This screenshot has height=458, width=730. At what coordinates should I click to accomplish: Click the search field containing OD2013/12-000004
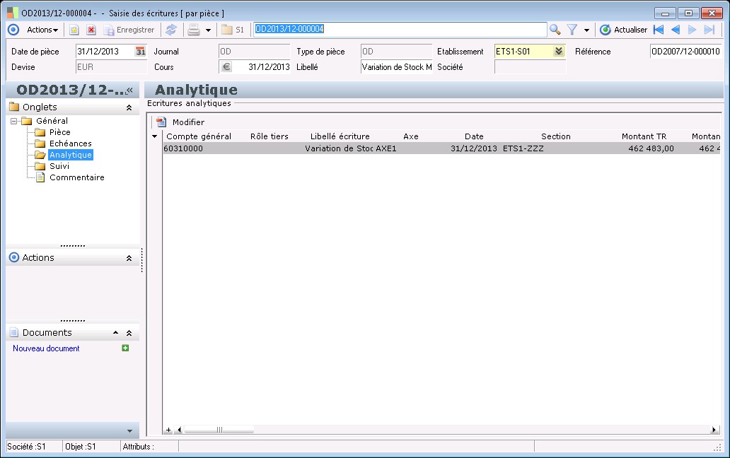(x=400, y=29)
